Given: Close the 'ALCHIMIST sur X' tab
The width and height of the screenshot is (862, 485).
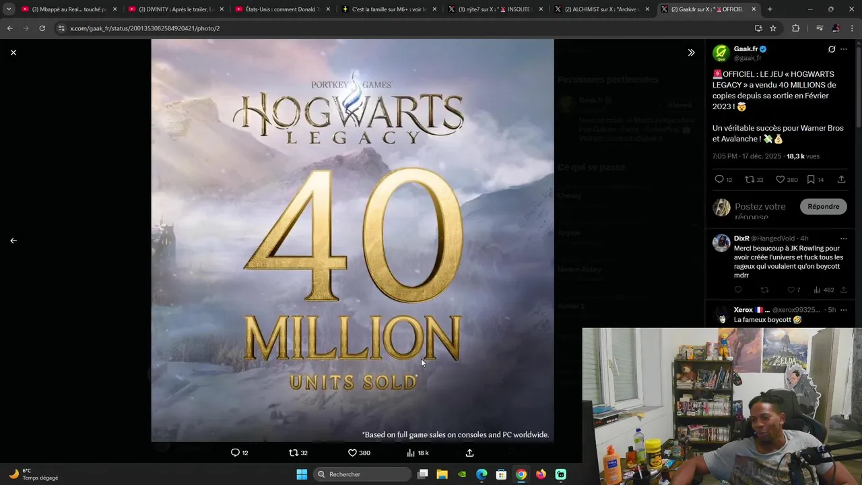Looking at the screenshot, I should pos(647,9).
